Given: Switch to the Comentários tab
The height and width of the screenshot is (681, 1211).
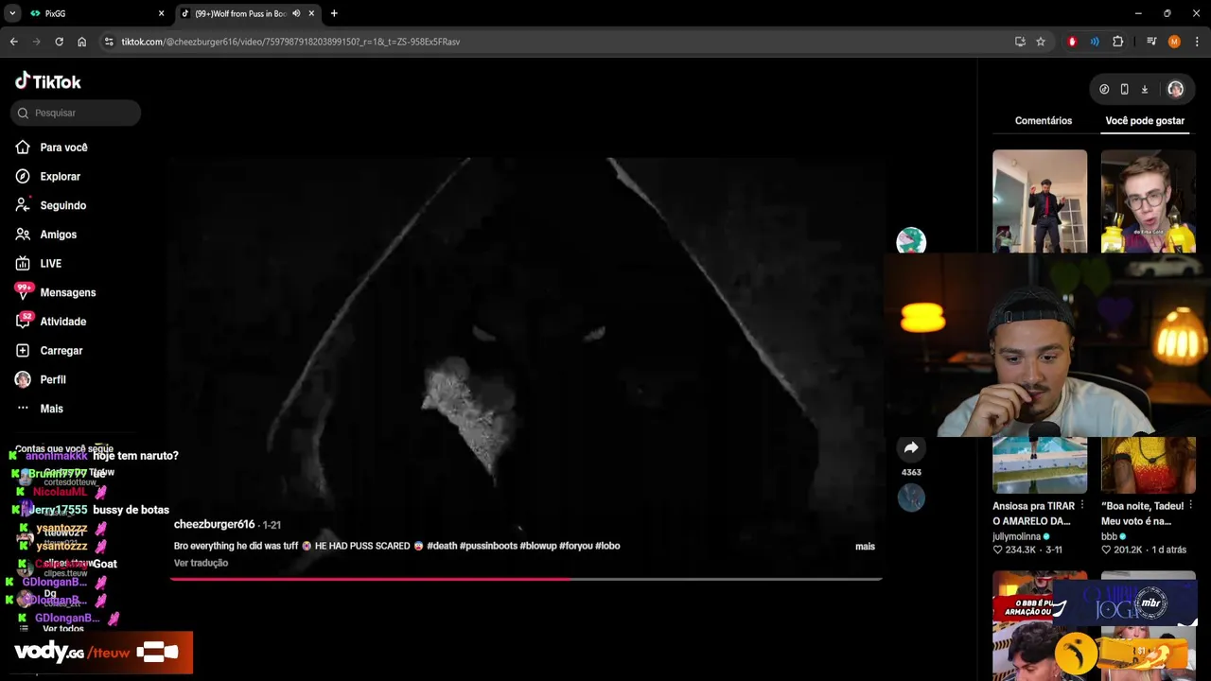Looking at the screenshot, I should 1044,121.
